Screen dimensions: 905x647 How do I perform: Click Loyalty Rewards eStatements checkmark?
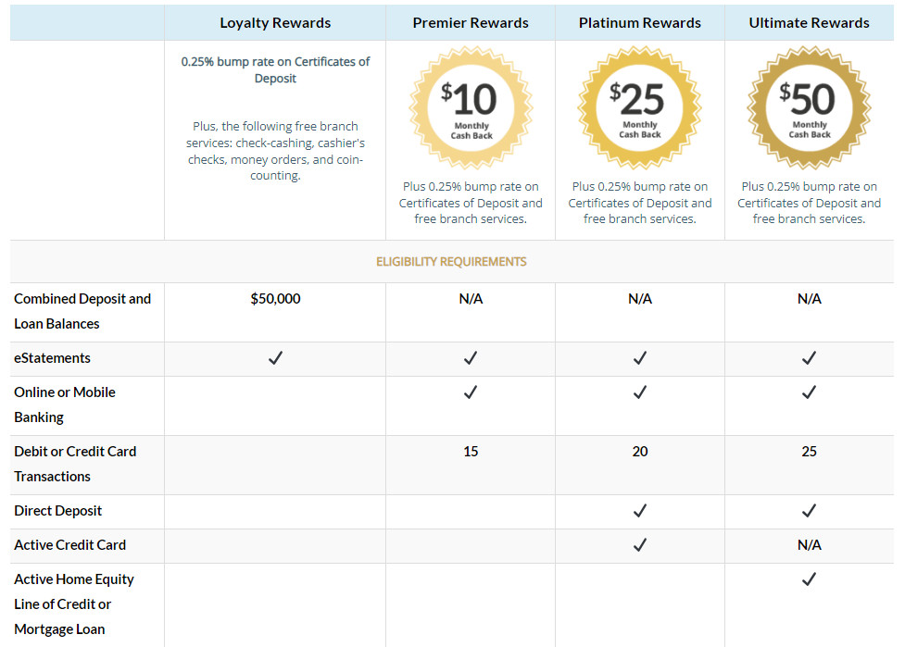click(275, 358)
